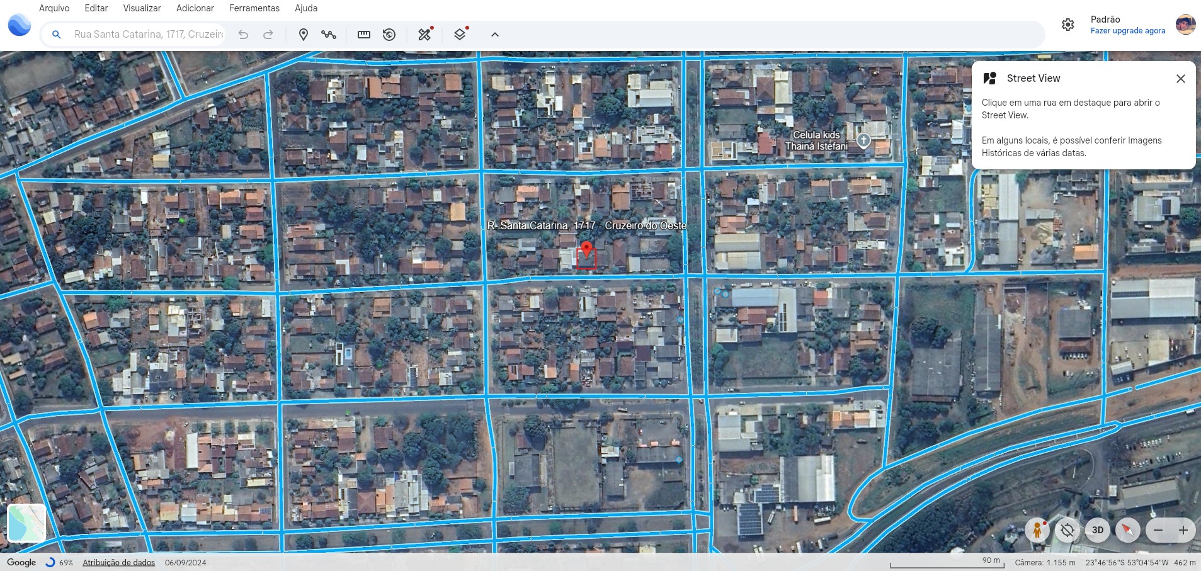Click the add placemark pin icon
This screenshot has width=1201, height=571.
[x=303, y=35]
